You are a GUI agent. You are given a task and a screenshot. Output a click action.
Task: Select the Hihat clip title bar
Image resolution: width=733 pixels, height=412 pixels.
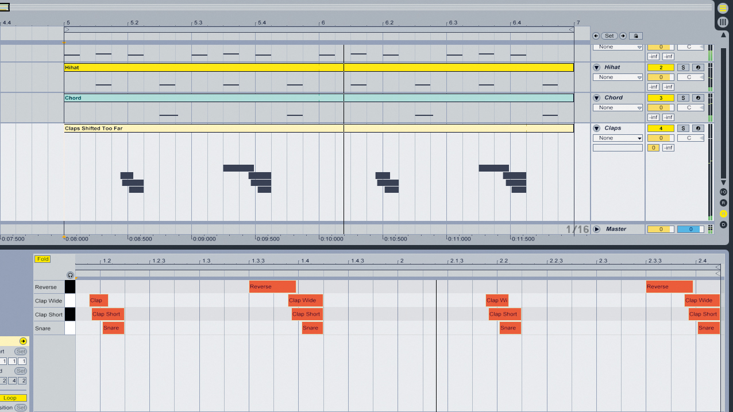click(319, 67)
